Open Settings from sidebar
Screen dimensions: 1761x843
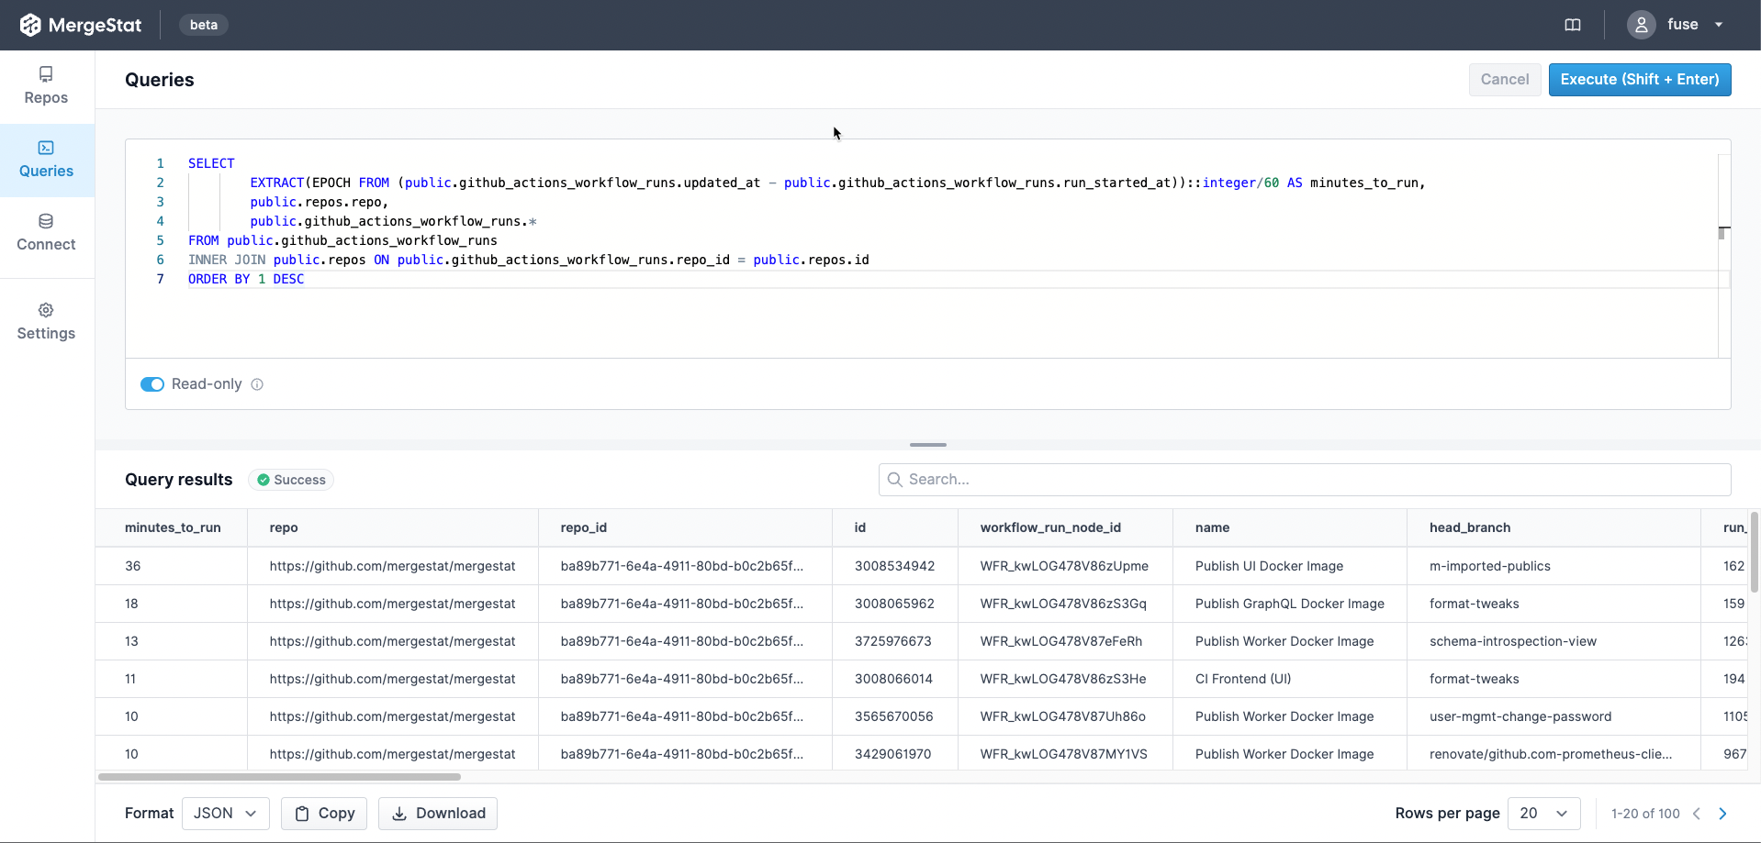pyautogui.click(x=46, y=322)
